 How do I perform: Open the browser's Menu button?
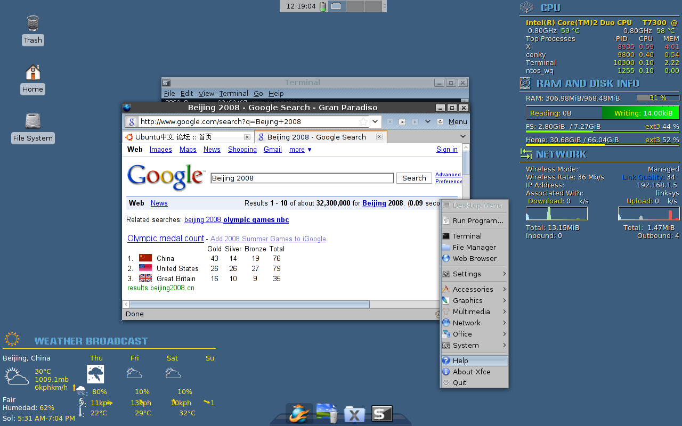pyautogui.click(x=458, y=122)
